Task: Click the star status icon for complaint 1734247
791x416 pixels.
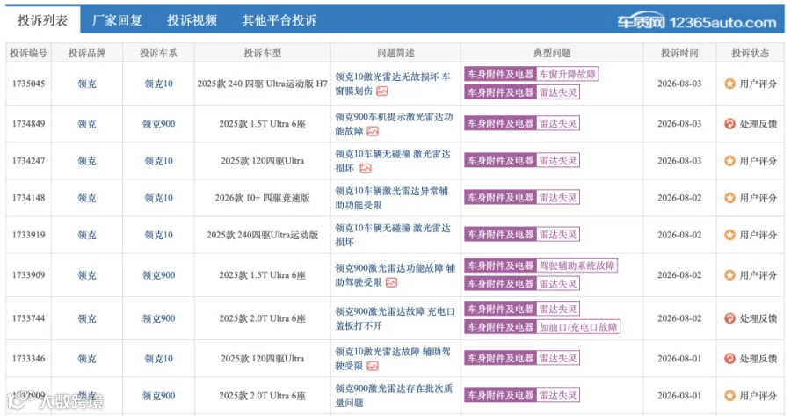Action: coord(729,161)
